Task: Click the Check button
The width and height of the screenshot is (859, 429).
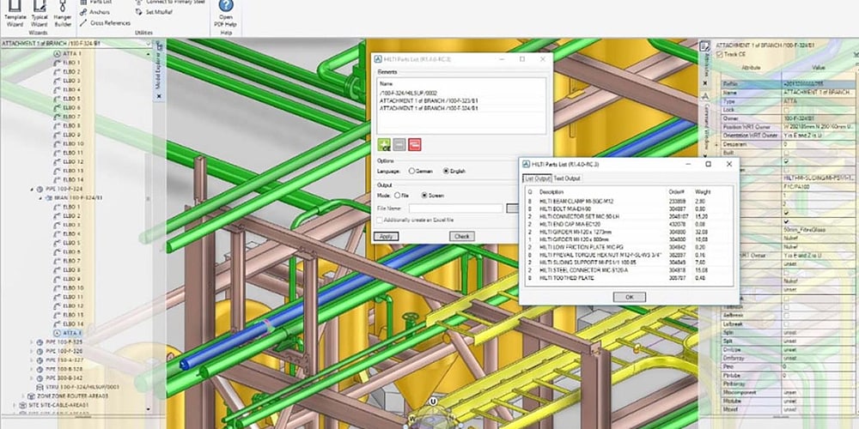Action: (x=461, y=237)
